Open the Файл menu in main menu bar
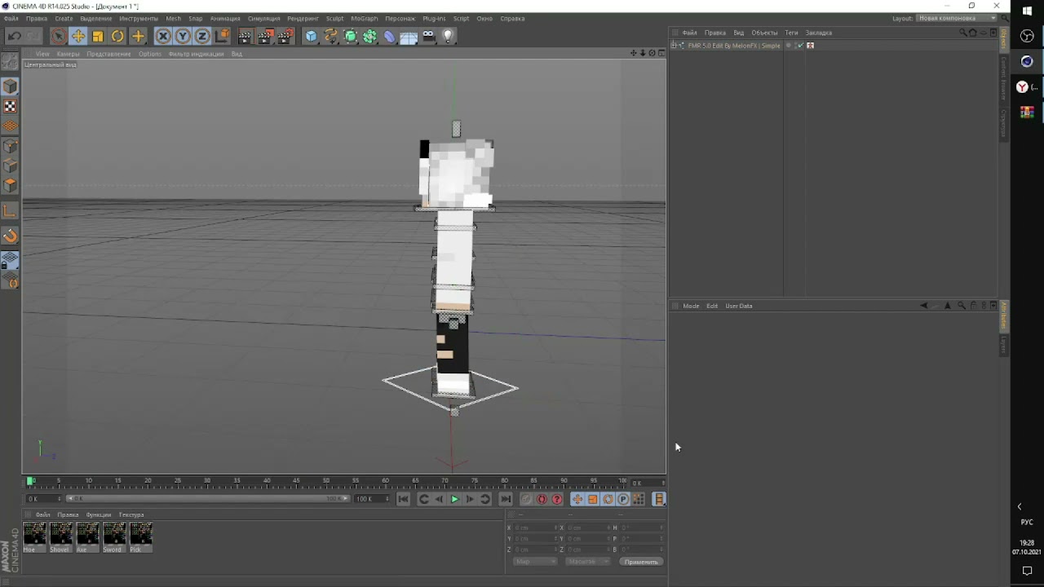 pyautogui.click(x=11, y=18)
